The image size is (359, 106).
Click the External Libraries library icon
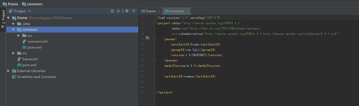[x=14, y=71]
